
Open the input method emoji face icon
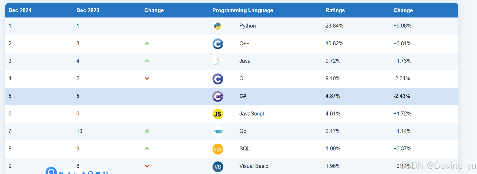click(x=90, y=173)
